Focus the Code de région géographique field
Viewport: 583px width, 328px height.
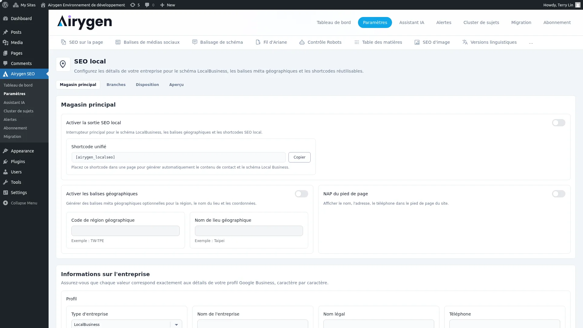(x=125, y=231)
